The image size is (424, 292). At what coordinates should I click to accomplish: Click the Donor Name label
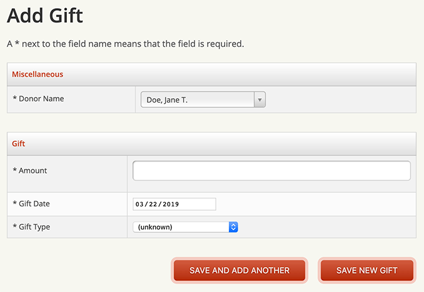click(x=38, y=99)
